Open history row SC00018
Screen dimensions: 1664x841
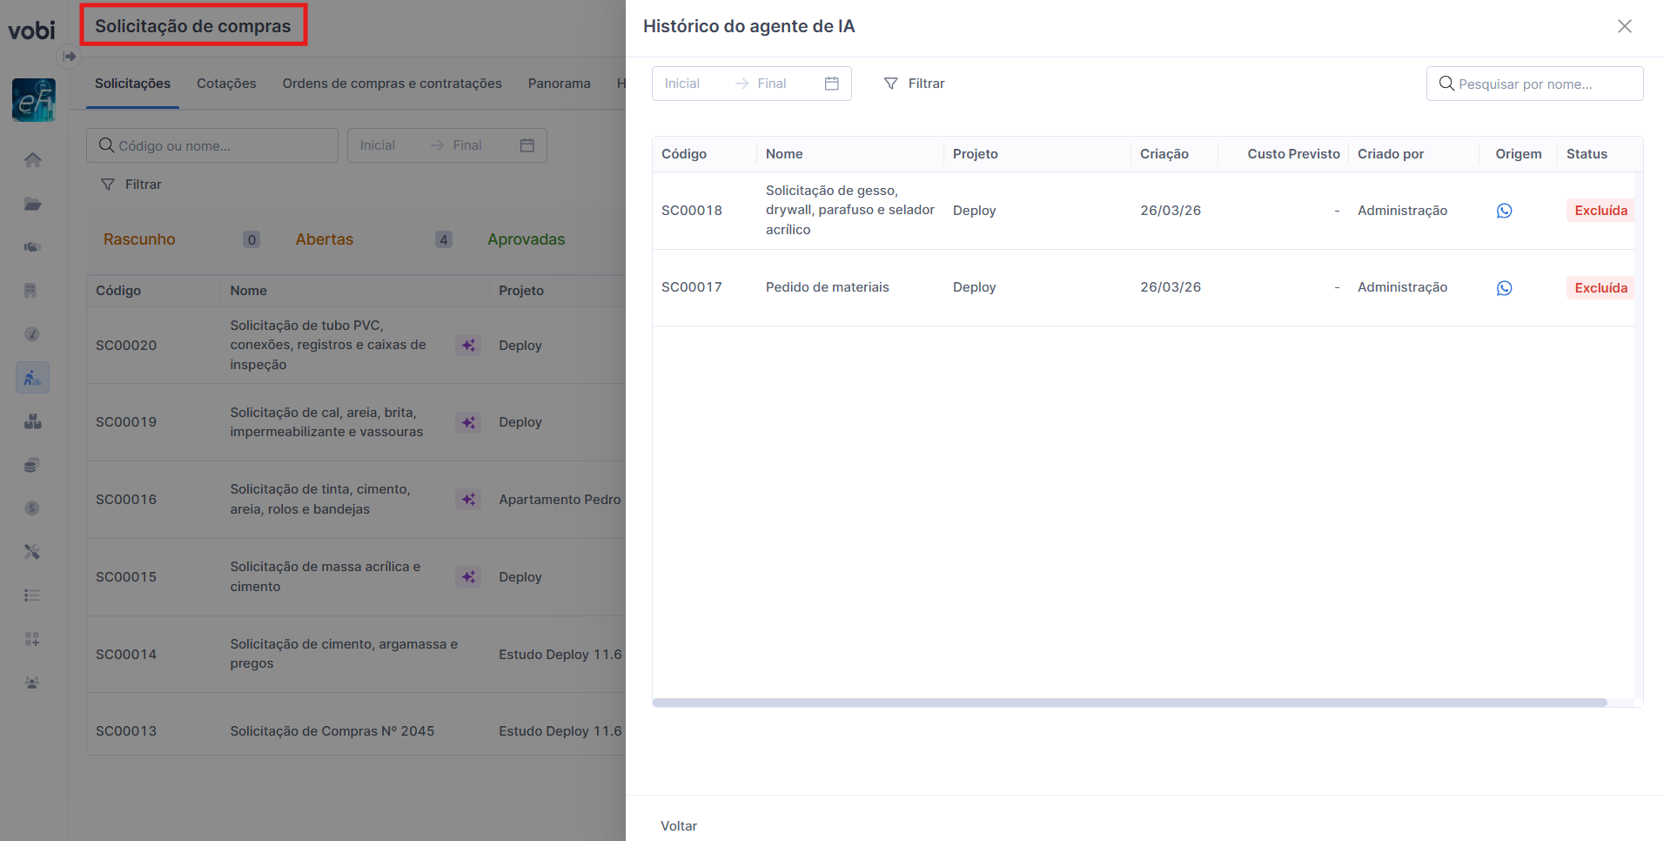pyautogui.click(x=1144, y=211)
